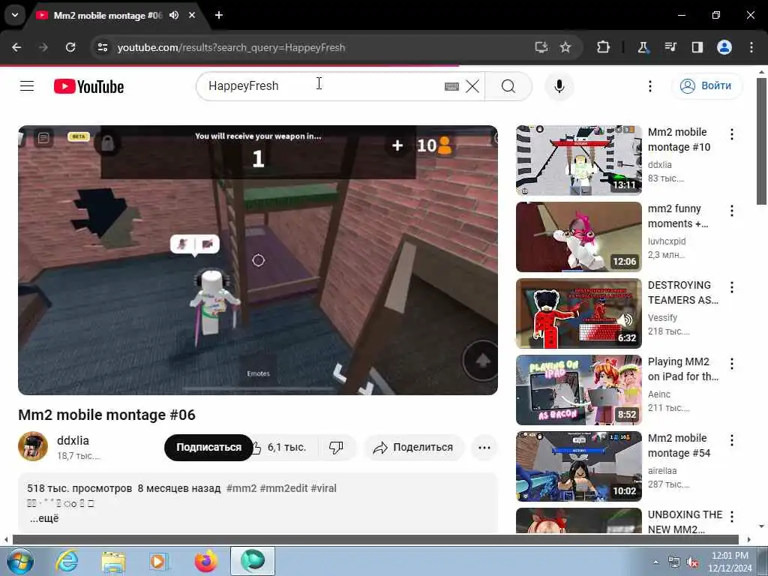Expand description with ...ещё
This screenshot has width=768, height=576.
[44, 518]
